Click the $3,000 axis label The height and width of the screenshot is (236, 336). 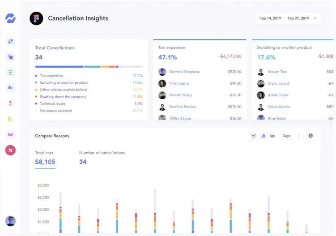click(x=43, y=185)
